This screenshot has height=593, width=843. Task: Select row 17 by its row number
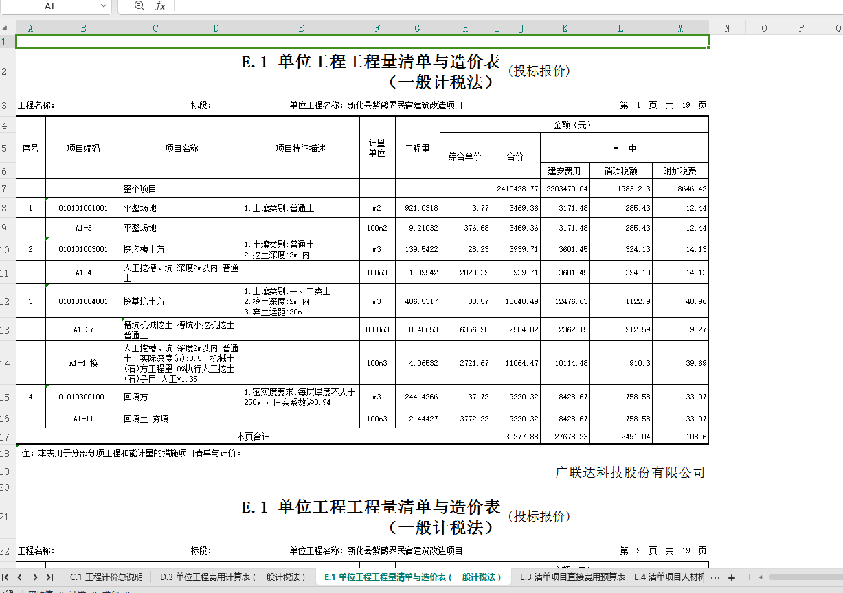coord(8,437)
